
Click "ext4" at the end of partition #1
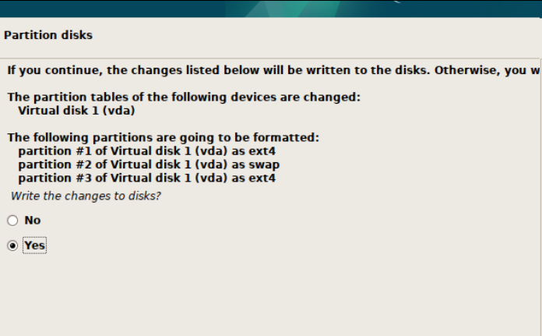pyautogui.click(x=262, y=151)
